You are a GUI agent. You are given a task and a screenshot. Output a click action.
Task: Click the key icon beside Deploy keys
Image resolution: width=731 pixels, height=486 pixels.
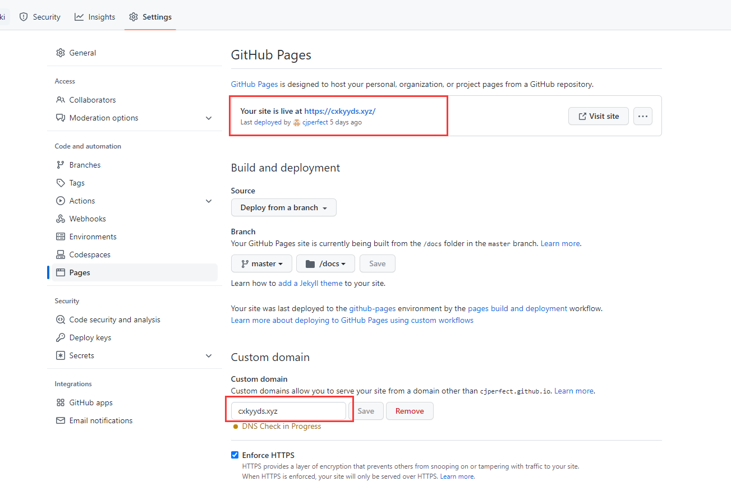coord(61,337)
